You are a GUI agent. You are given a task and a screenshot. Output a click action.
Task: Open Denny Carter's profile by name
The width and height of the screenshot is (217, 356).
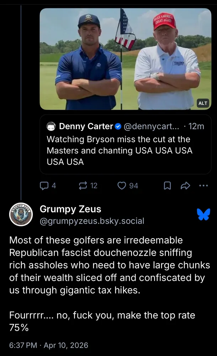(86, 126)
